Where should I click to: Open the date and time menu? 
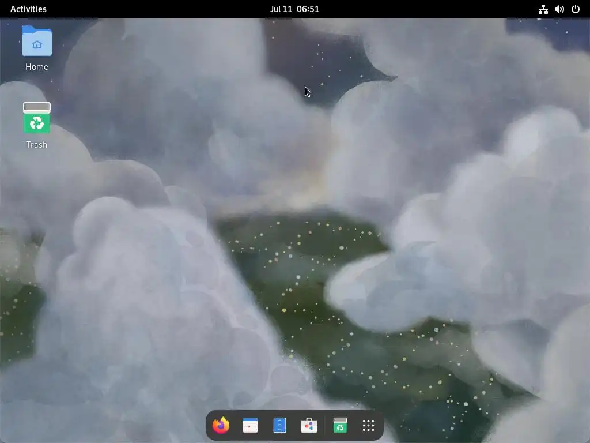pos(294,9)
